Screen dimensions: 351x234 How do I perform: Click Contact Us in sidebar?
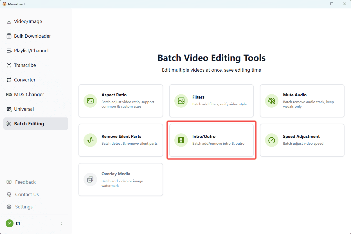(27, 194)
